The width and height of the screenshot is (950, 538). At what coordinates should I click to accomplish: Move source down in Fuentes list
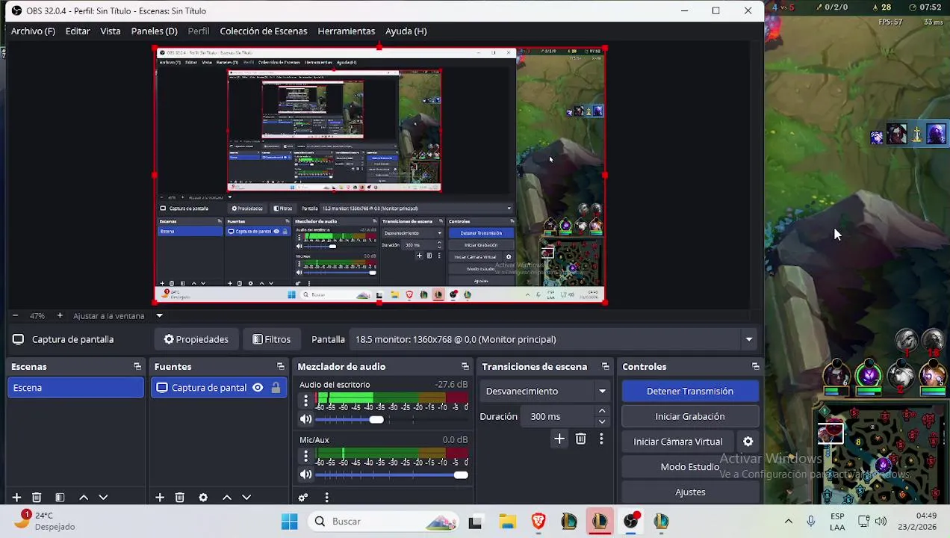[x=246, y=498]
